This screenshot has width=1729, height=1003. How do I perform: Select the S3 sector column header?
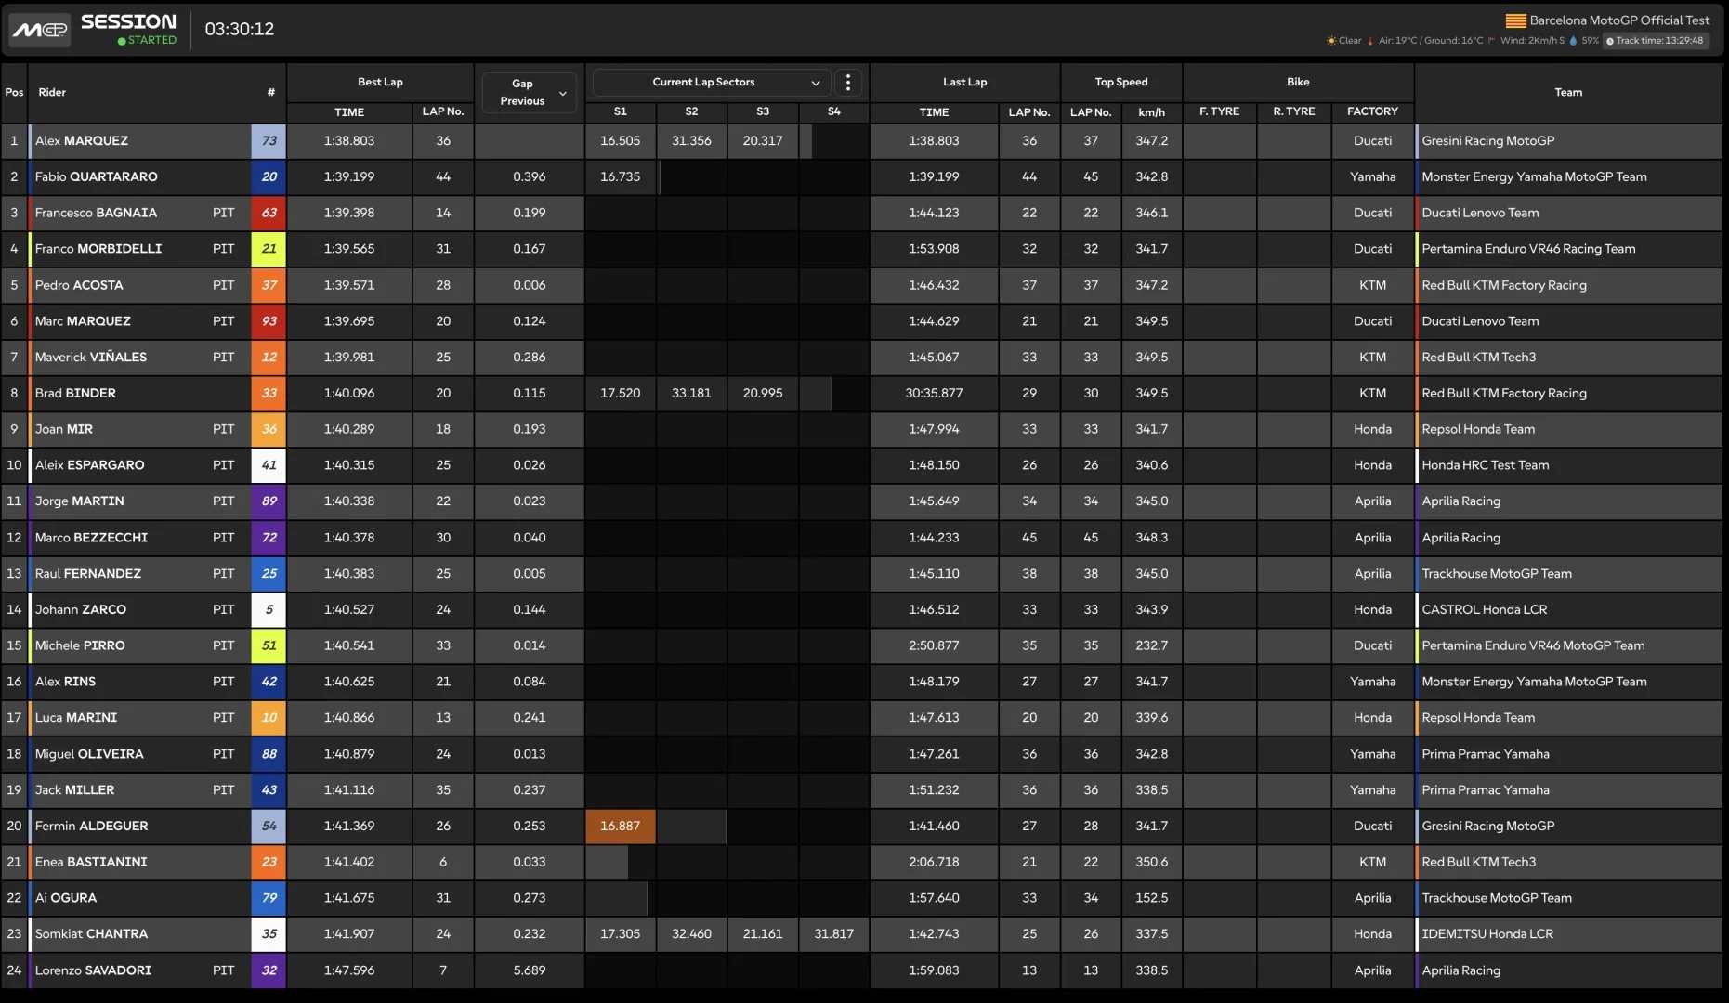click(x=763, y=111)
